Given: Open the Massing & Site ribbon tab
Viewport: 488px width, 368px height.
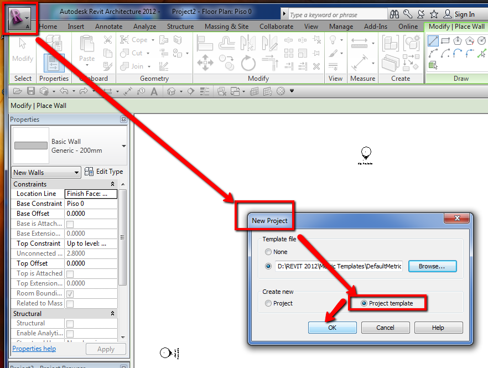Looking at the screenshot, I should [227, 27].
